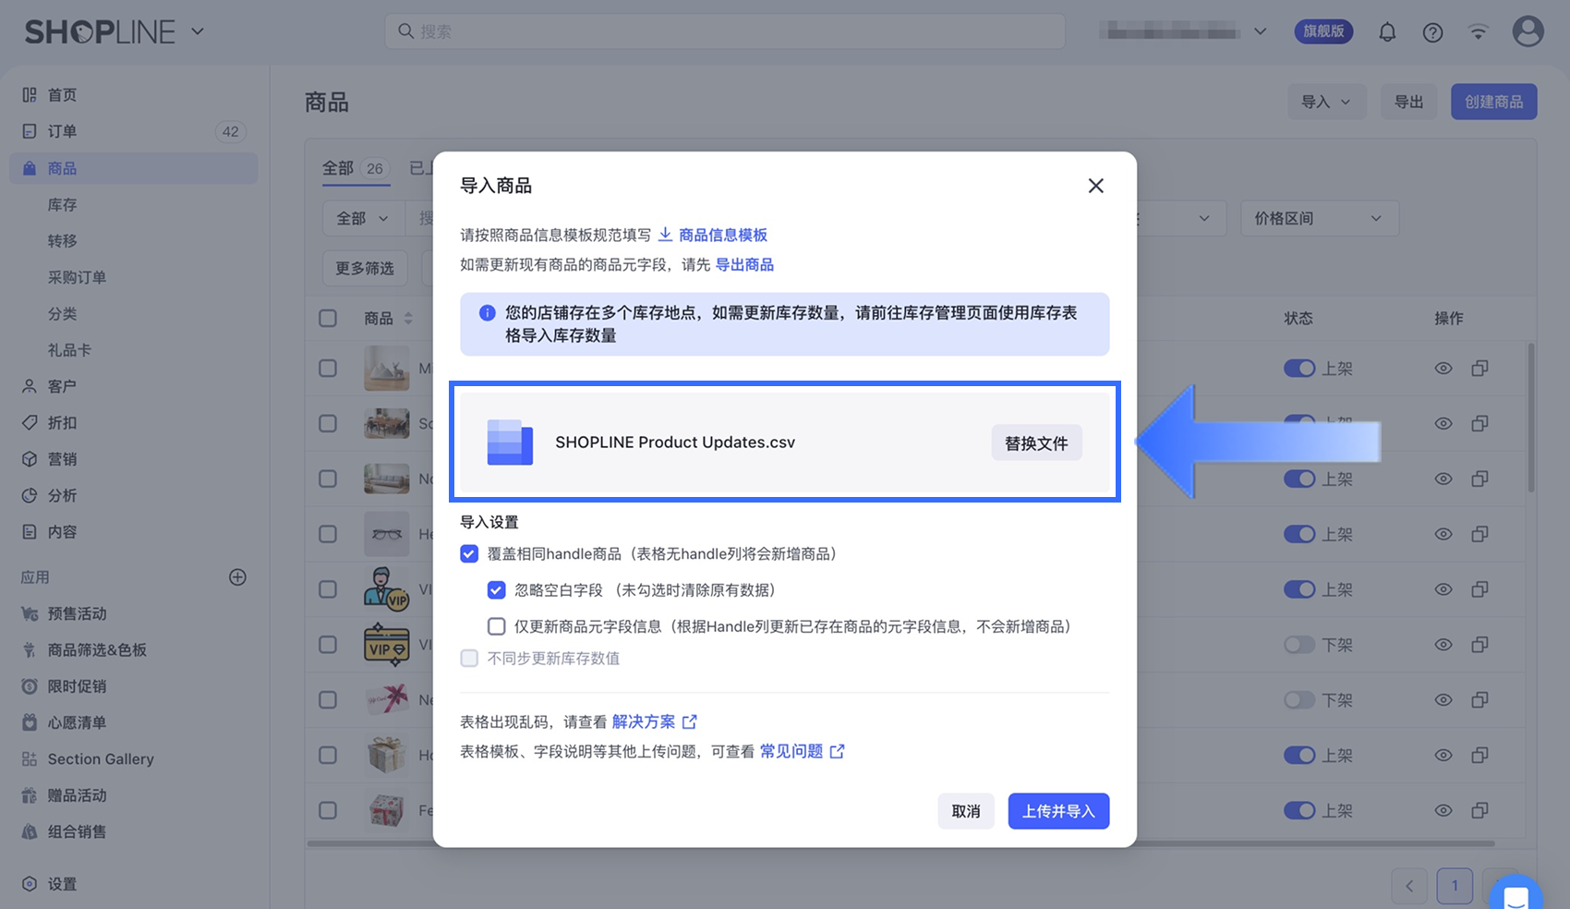Image resolution: width=1570 pixels, height=909 pixels.
Task: Expand the 价格区间 dropdown filter
Action: [x=1318, y=219]
